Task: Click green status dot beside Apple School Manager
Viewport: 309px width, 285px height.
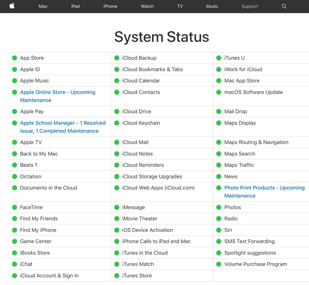Action: [x=15, y=123]
